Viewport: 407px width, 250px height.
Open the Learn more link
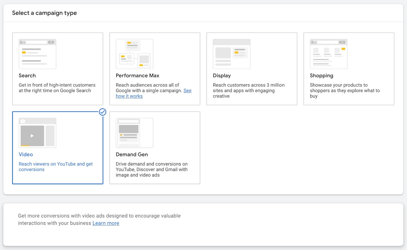(106, 223)
